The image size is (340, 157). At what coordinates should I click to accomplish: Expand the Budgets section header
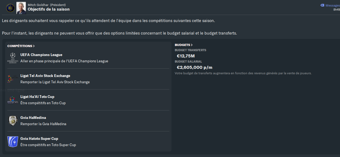[x=183, y=45]
